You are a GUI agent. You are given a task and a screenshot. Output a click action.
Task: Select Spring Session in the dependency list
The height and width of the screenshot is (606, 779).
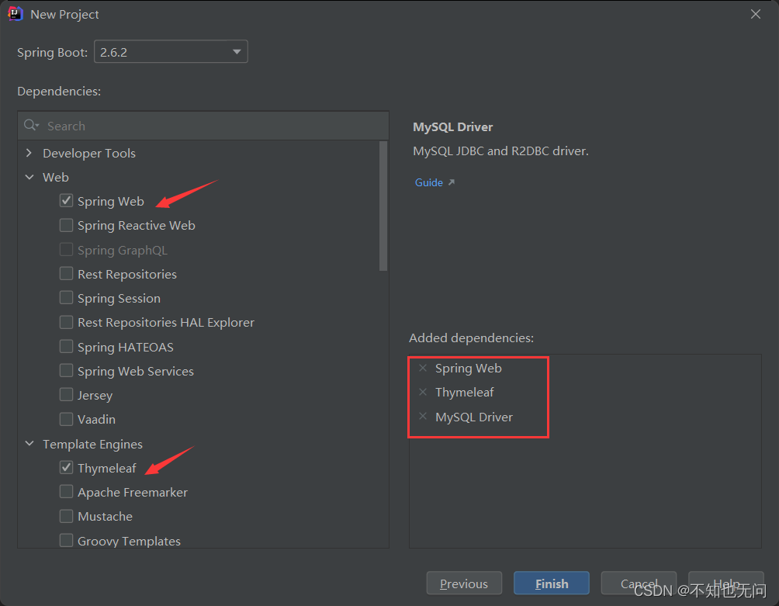[119, 298]
